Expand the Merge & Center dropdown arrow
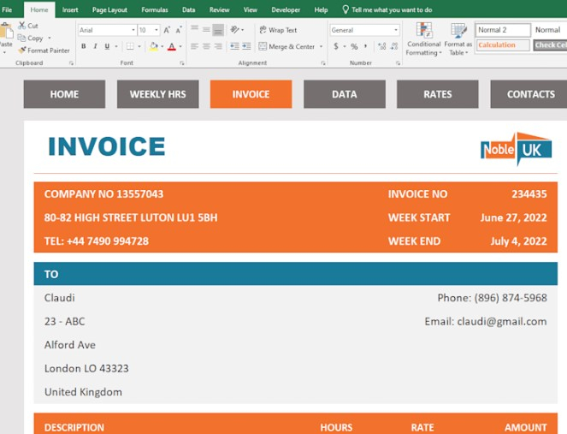This screenshot has height=434, width=567. click(322, 47)
